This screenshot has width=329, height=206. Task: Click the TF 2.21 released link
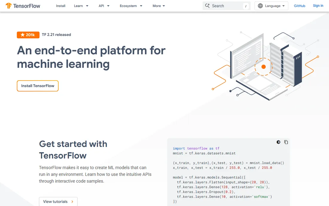pyautogui.click(x=57, y=35)
